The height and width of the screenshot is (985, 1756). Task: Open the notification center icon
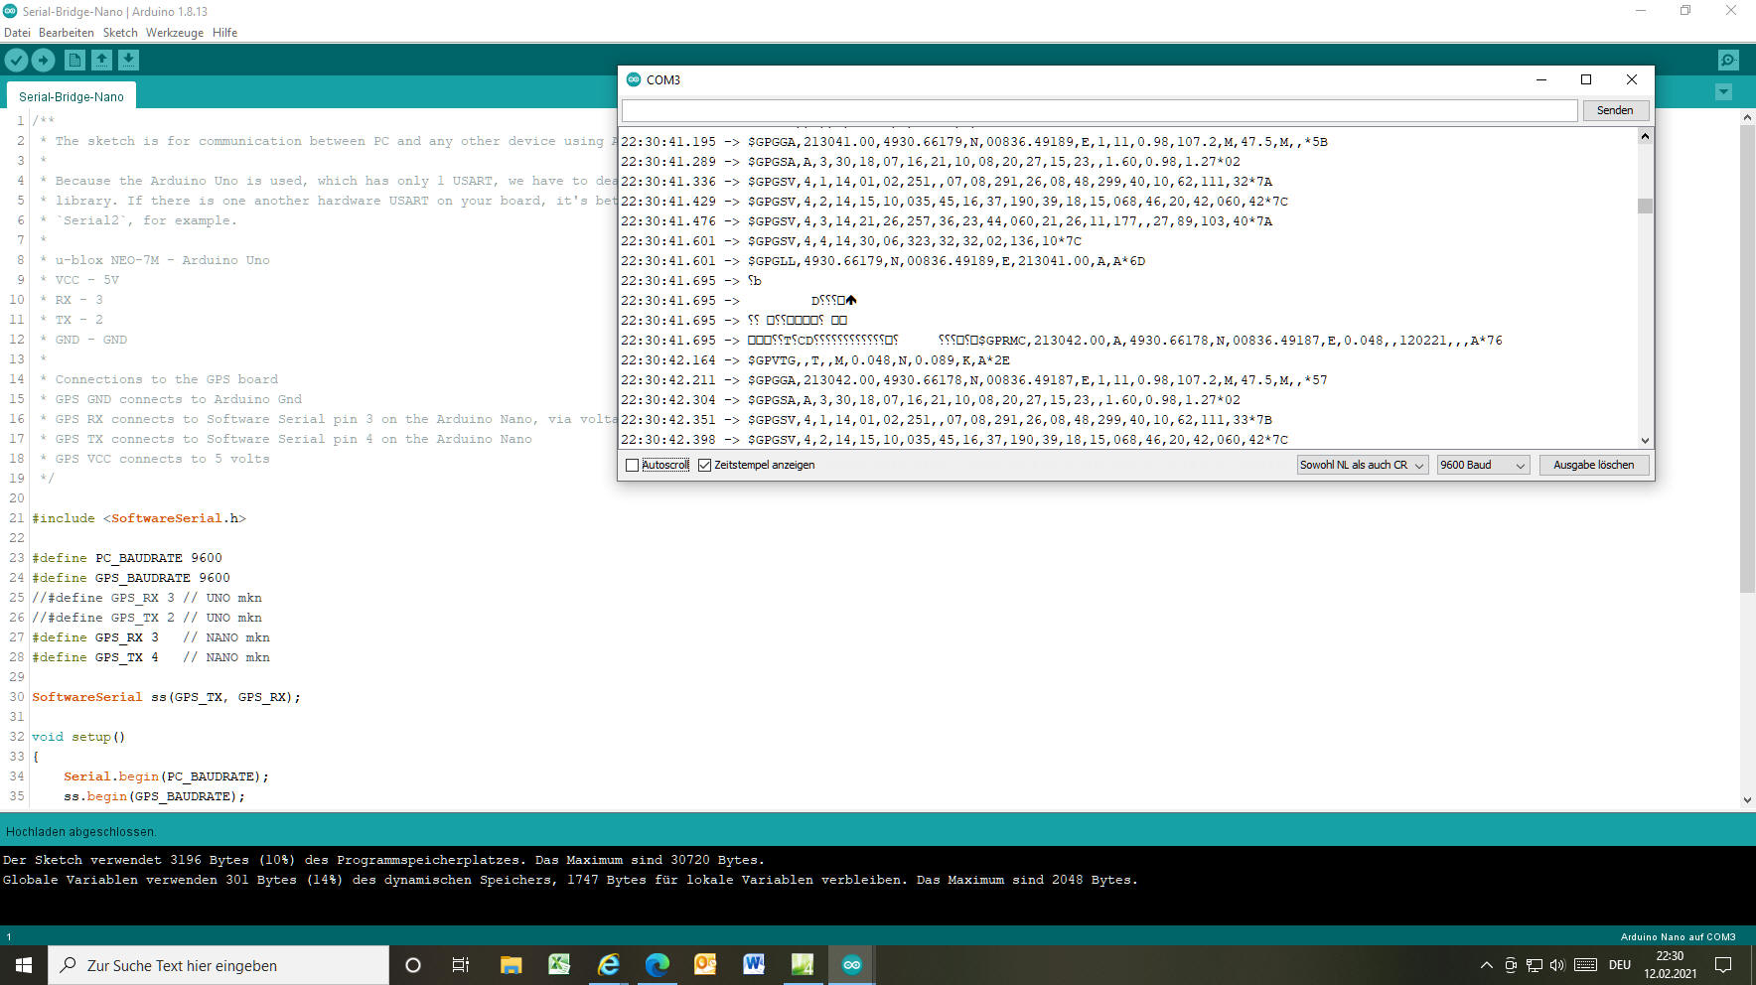(1724, 965)
